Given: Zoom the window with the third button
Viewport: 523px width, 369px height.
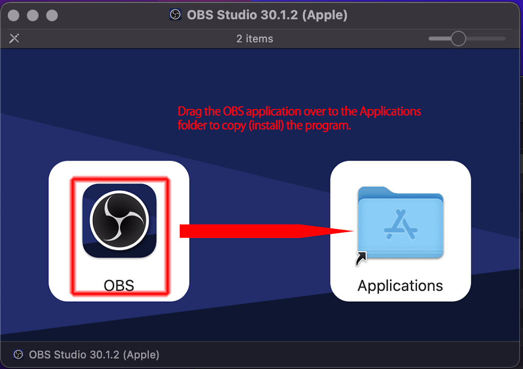Looking at the screenshot, I should pyautogui.click(x=52, y=15).
